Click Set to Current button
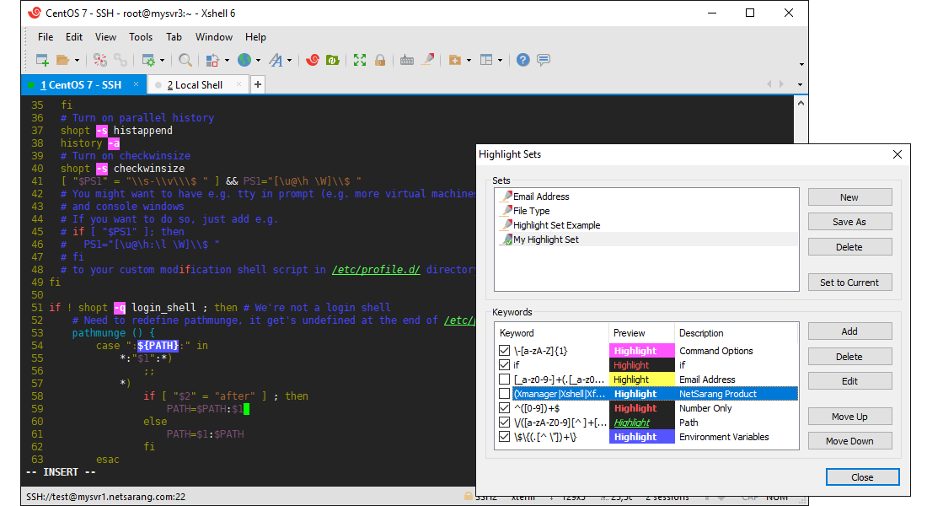 (849, 283)
